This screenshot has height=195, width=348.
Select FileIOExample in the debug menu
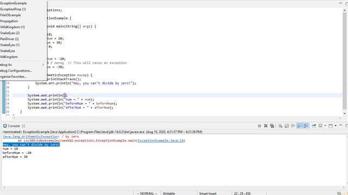(x=10, y=15)
